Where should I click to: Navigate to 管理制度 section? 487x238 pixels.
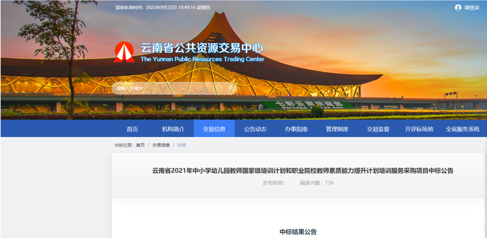pyautogui.click(x=337, y=129)
